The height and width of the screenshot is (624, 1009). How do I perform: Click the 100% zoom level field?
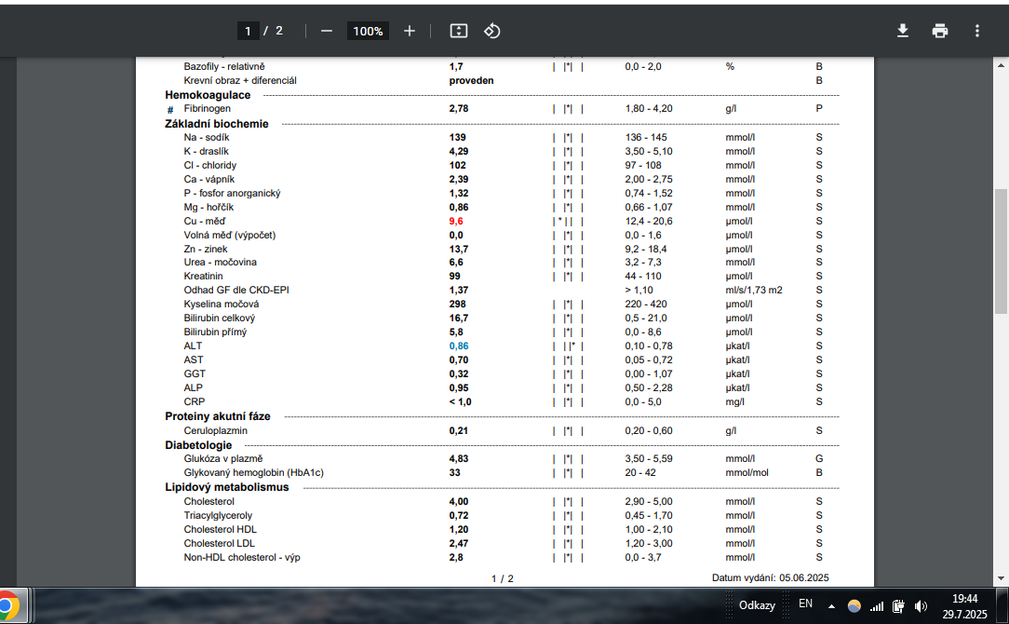(x=368, y=31)
